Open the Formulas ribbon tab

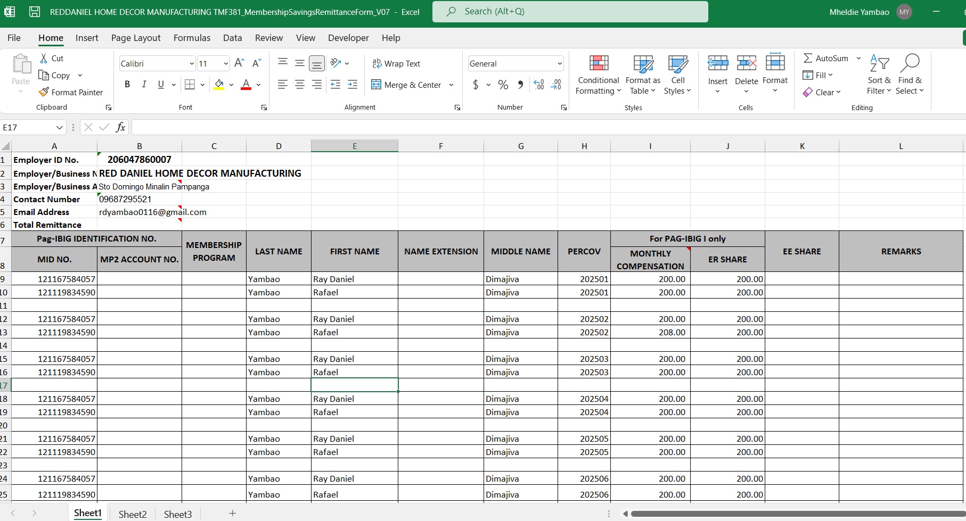192,38
